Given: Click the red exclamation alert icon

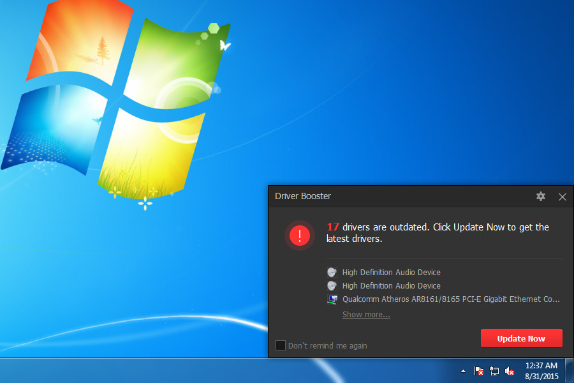Looking at the screenshot, I should click(x=299, y=236).
